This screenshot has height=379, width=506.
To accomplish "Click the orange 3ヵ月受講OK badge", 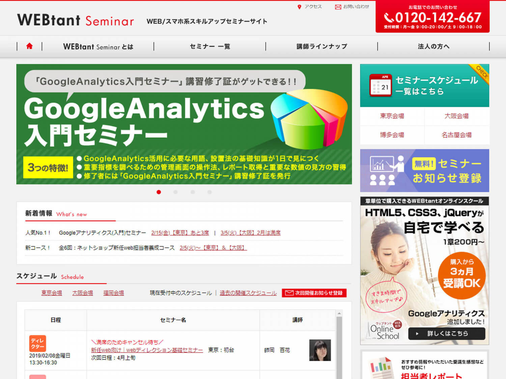I will [x=462, y=276].
